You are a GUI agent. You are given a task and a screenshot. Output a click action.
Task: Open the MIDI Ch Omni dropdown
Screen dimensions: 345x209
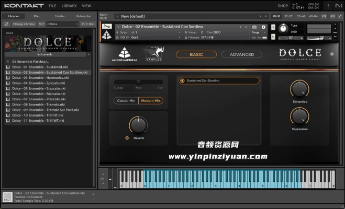[149, 38]
